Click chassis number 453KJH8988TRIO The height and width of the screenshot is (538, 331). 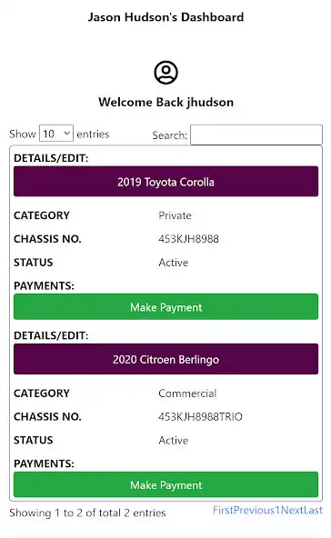200,416
